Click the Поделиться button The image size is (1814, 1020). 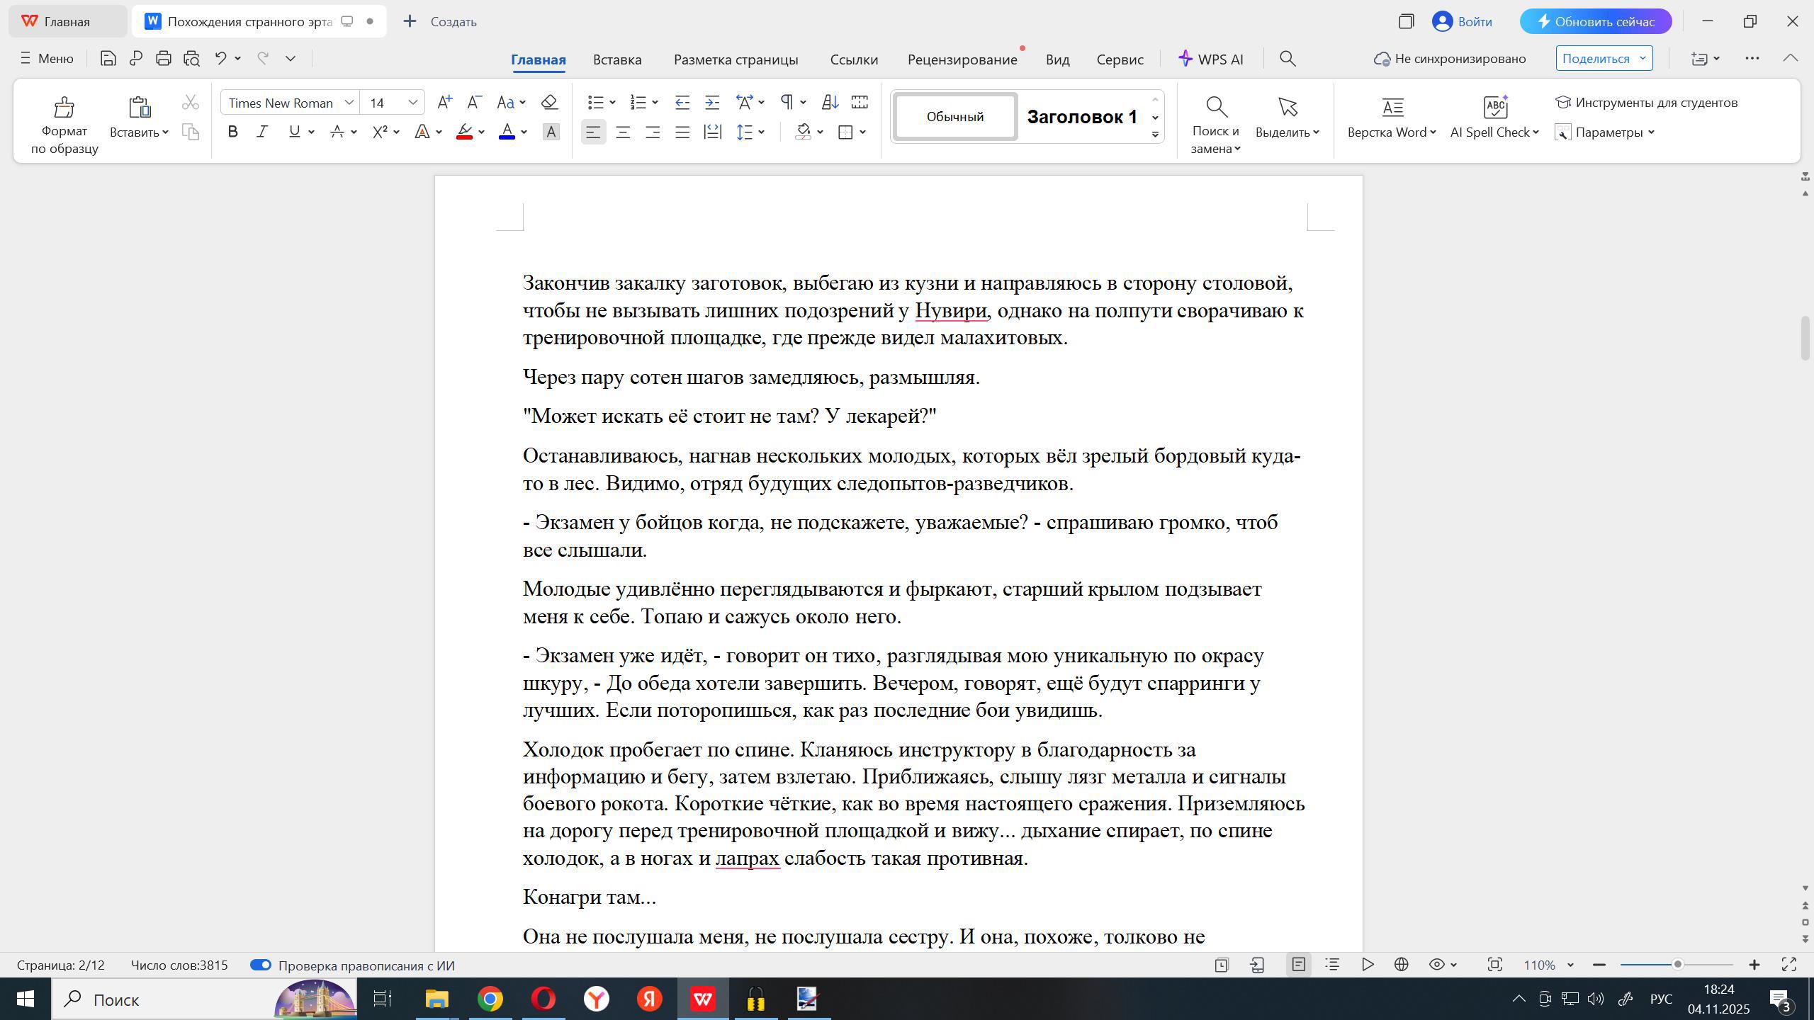(x=1596, y=59)
